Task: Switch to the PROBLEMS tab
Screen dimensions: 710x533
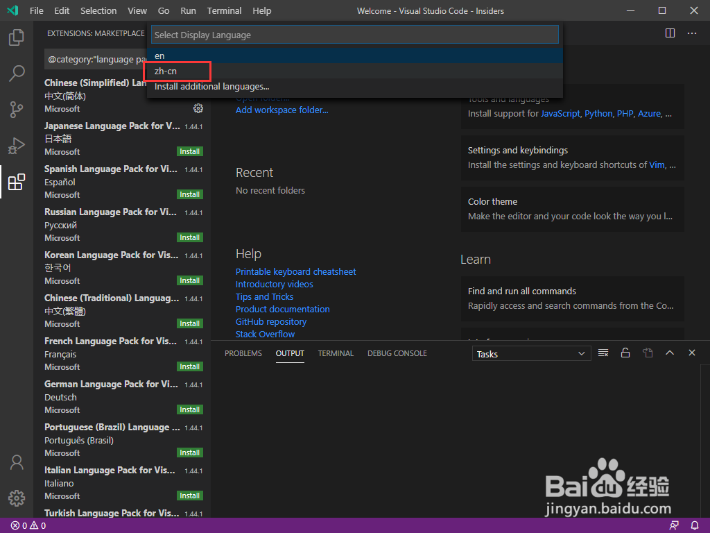Action: click(x=243, y=353)
